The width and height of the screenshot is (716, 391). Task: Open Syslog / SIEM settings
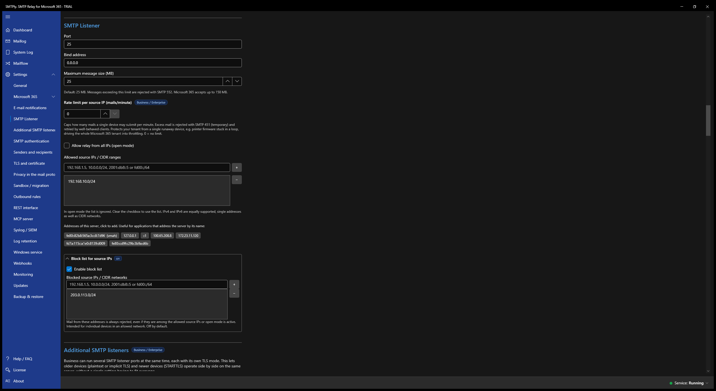[25, 230]
